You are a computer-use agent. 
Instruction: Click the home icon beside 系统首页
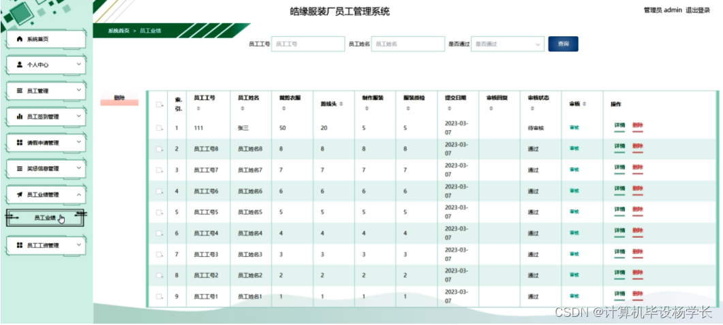point(19,40)
